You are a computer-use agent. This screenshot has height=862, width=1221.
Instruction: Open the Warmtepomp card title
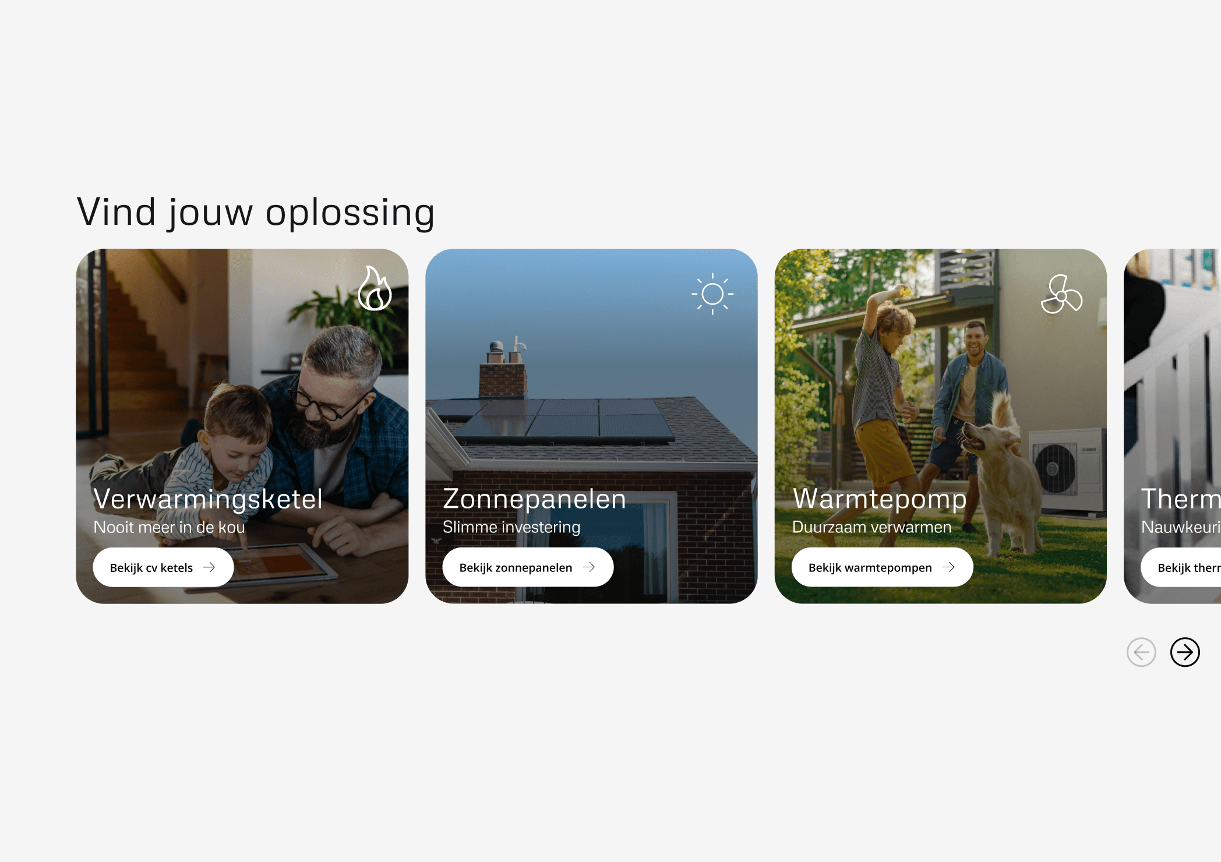point(880,499)
